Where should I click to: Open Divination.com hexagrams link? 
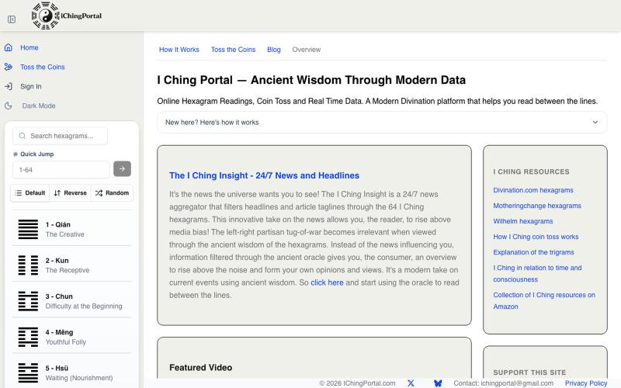[x=533, y=190]
